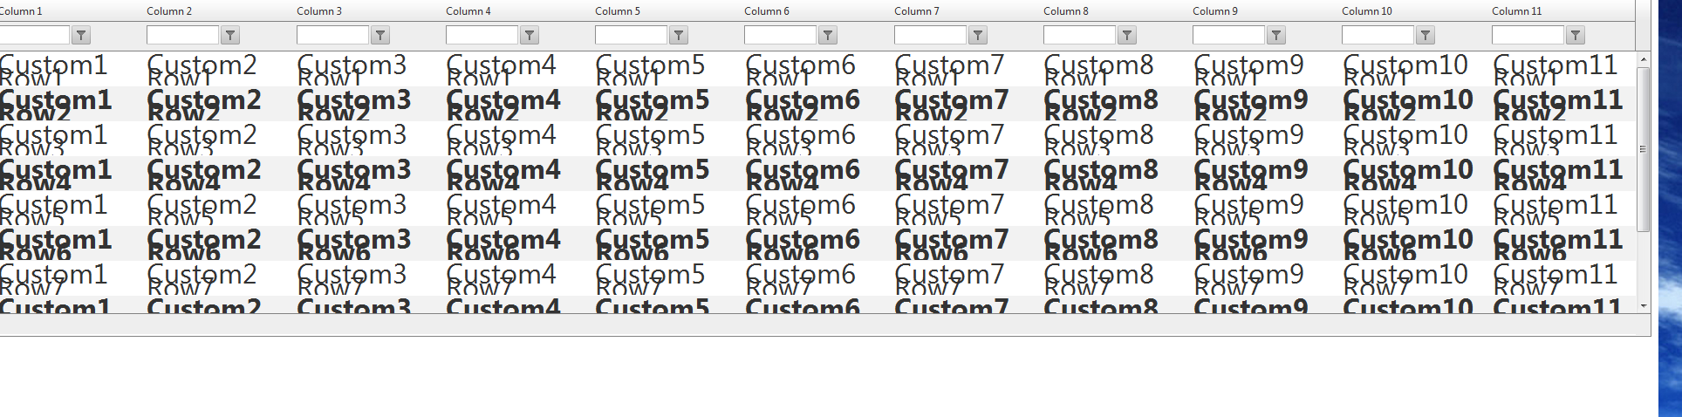1682x417 pixels.
Task: Focus the Column 3 filter text box
Action: (x=332, y=35)
